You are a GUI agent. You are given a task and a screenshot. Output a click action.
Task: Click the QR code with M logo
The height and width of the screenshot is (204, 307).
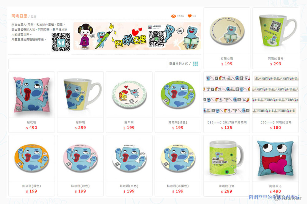61,42
